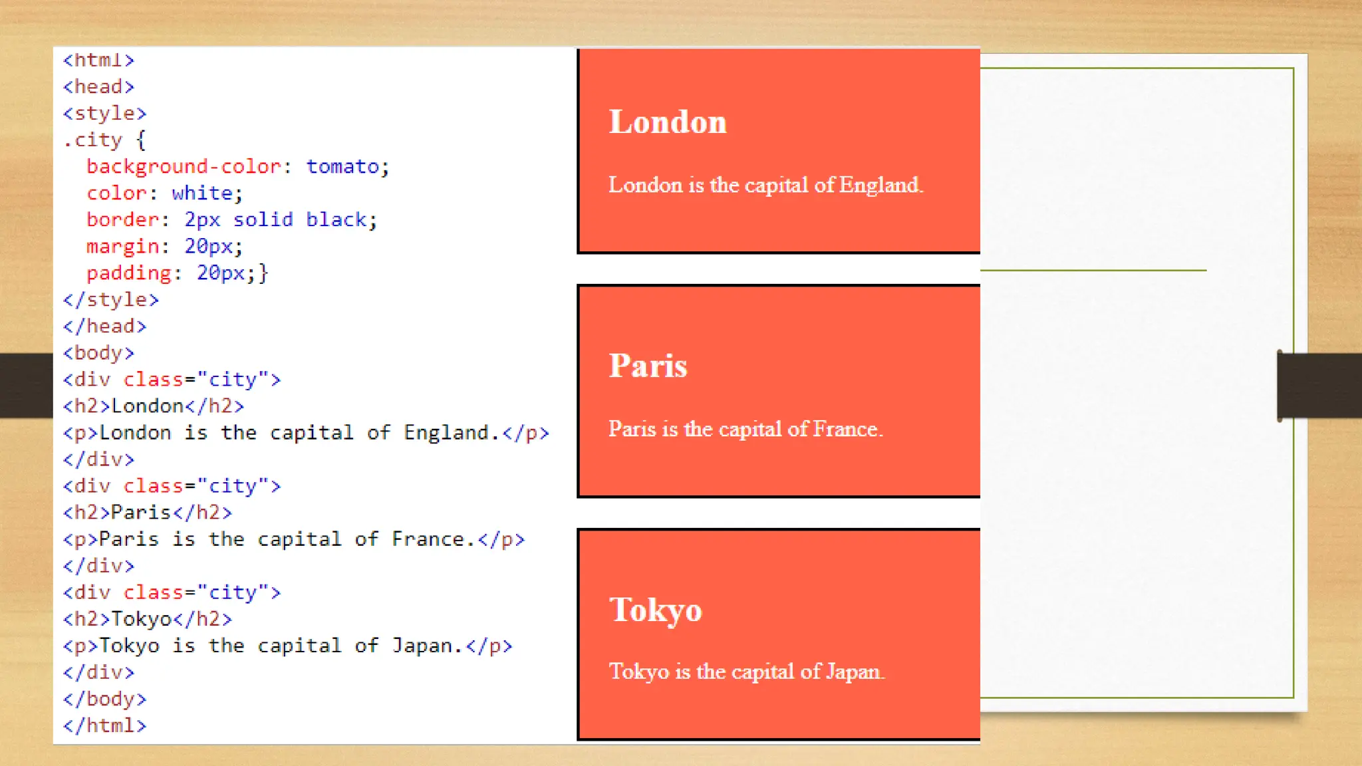Click the 'background-color: tomato;' code line

click(x=237, y=166)
